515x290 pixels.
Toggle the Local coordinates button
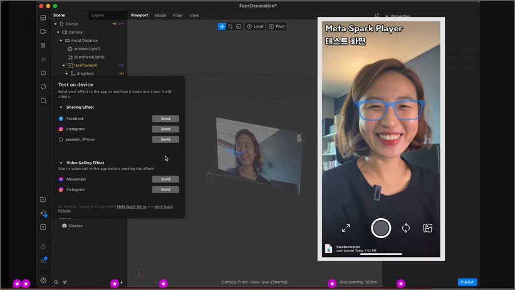[255, 26]
